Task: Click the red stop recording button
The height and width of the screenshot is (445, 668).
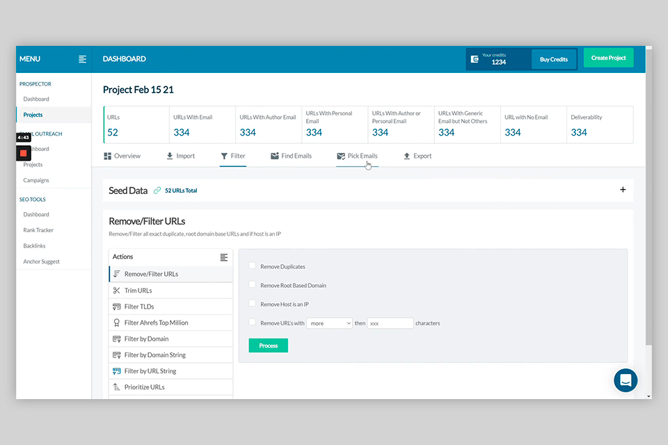Action: [x=24, y=153]
